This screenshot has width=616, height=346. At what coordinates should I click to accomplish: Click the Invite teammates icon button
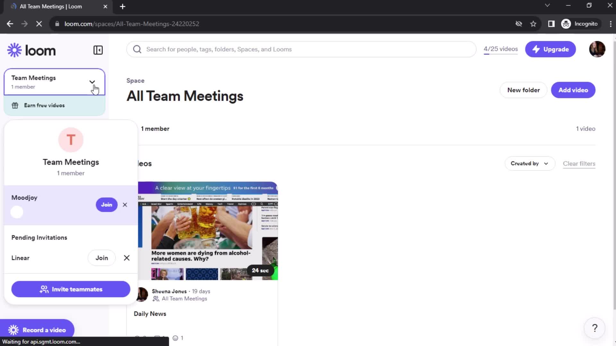(x=44, y=289)
